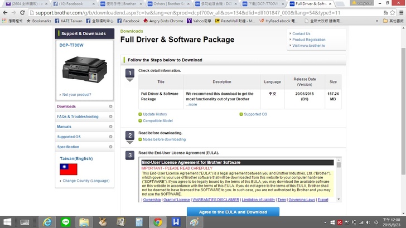Image resolution: width=406 pixels, height=228 pixels.
Task: Select Manuals in the left sidebar
Action: pos(64,127)
